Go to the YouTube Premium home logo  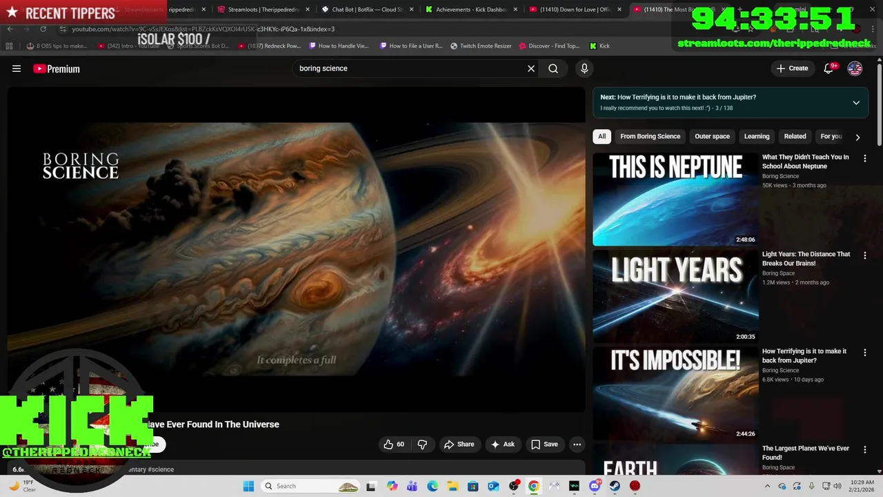[57, 68]
